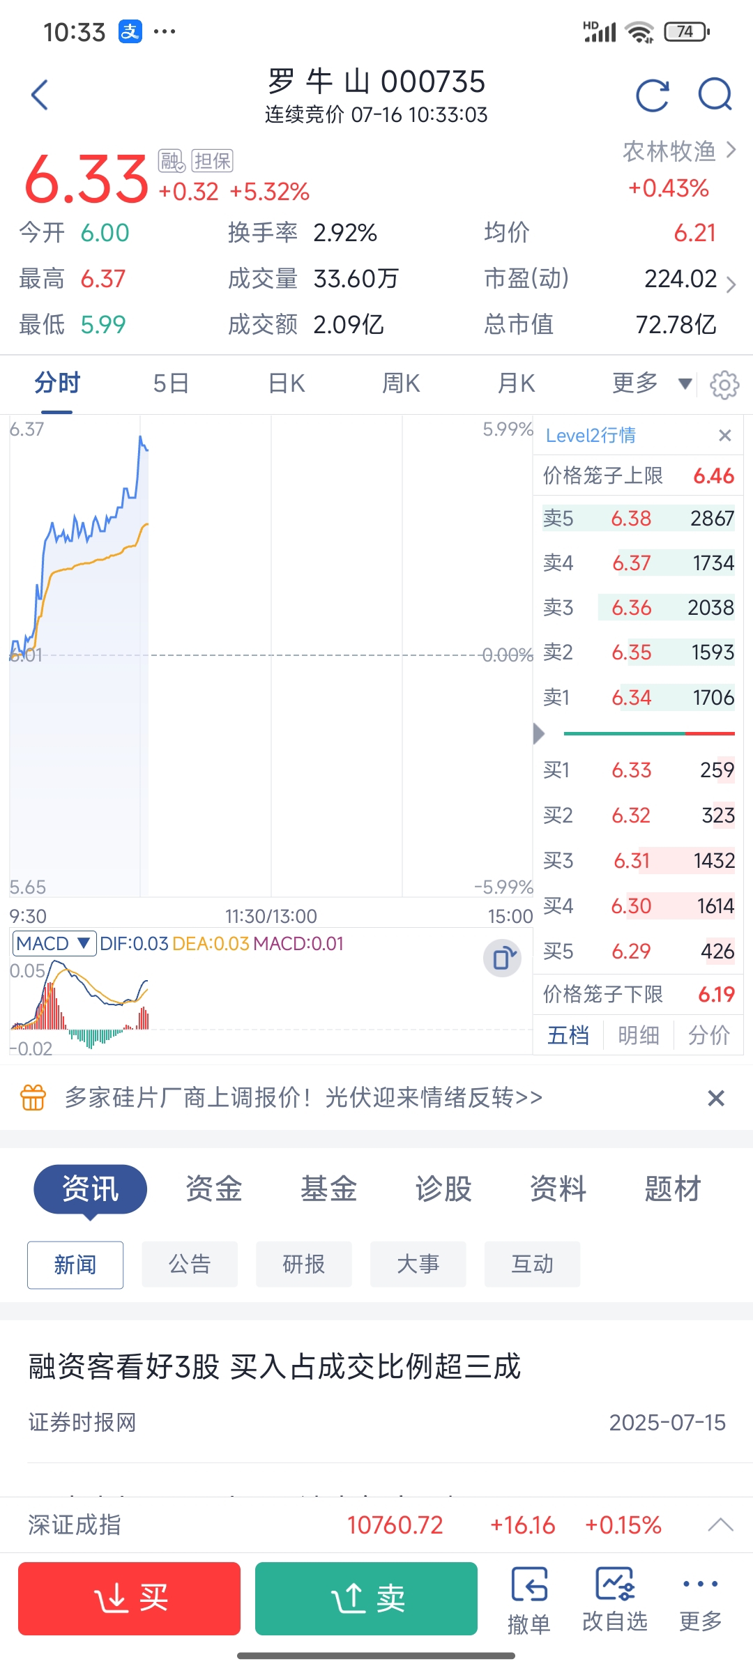Open chart settings gear icon
The height and width of the screenshot is (1673, 753).
pyautogui.click(x=724, y=384)
